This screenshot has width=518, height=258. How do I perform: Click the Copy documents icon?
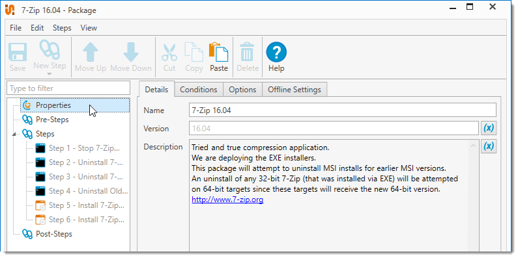click(194, 52)
